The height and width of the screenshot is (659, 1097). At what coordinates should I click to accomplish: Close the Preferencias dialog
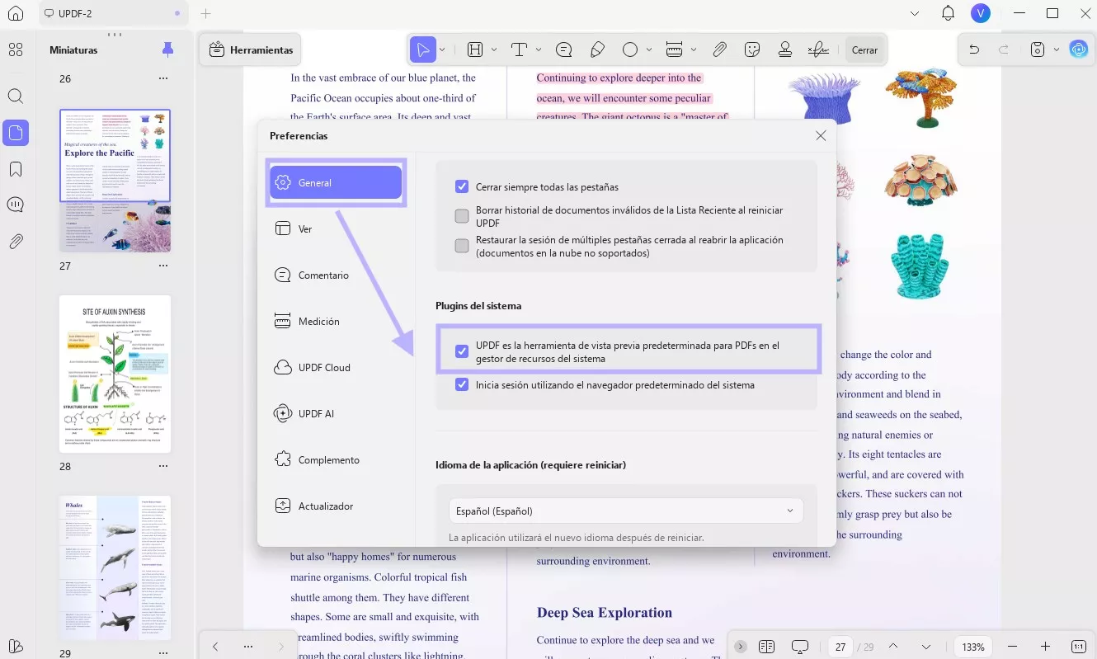[821, 135]
